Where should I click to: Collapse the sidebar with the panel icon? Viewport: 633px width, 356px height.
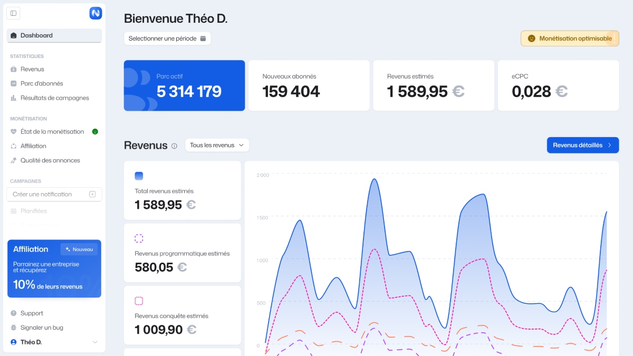pyautogui.click(x=14, y=13)
